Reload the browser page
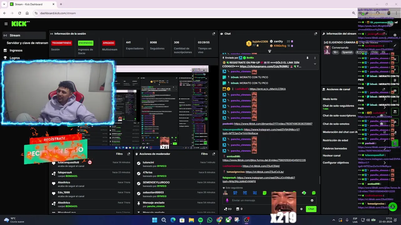The image size is (401, 225). [19, 13]
